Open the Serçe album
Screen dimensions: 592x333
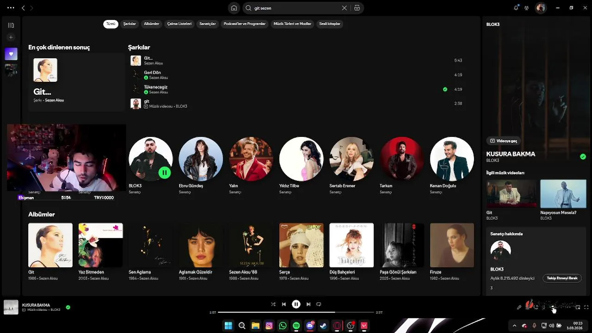click(301, 252)
